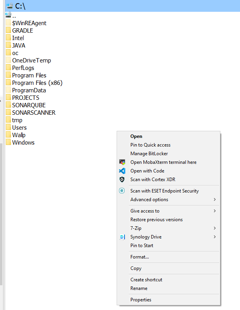Select the SONARSCANNER folder name
240x310 pixels.
34,113
